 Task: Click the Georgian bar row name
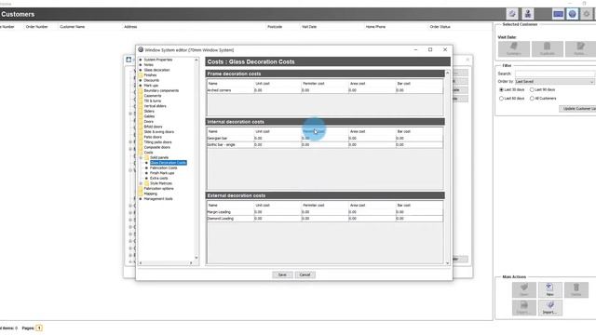pos(217,139)
